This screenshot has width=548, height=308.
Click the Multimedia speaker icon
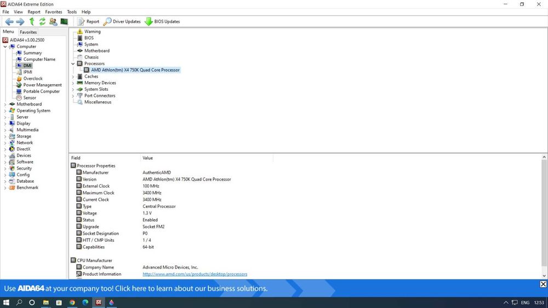pyautogui.click(x=12, y=130)
